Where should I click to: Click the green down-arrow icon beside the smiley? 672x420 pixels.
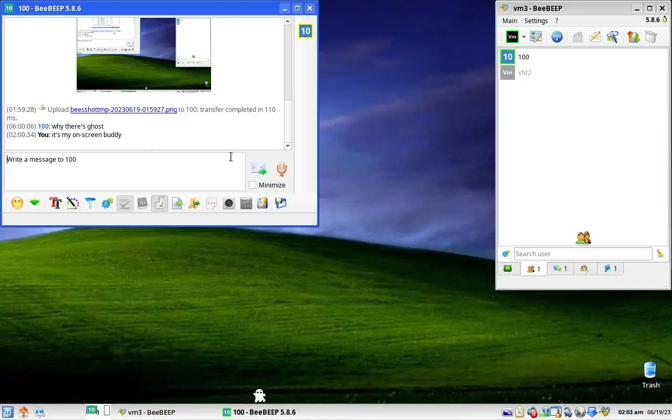pyautogui.click(x=35, y=203)
